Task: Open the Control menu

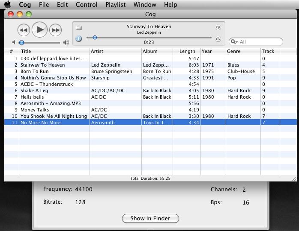Action: (87, 5)
